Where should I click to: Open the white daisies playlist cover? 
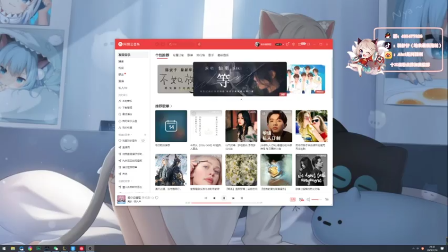[x=241, y=170]
